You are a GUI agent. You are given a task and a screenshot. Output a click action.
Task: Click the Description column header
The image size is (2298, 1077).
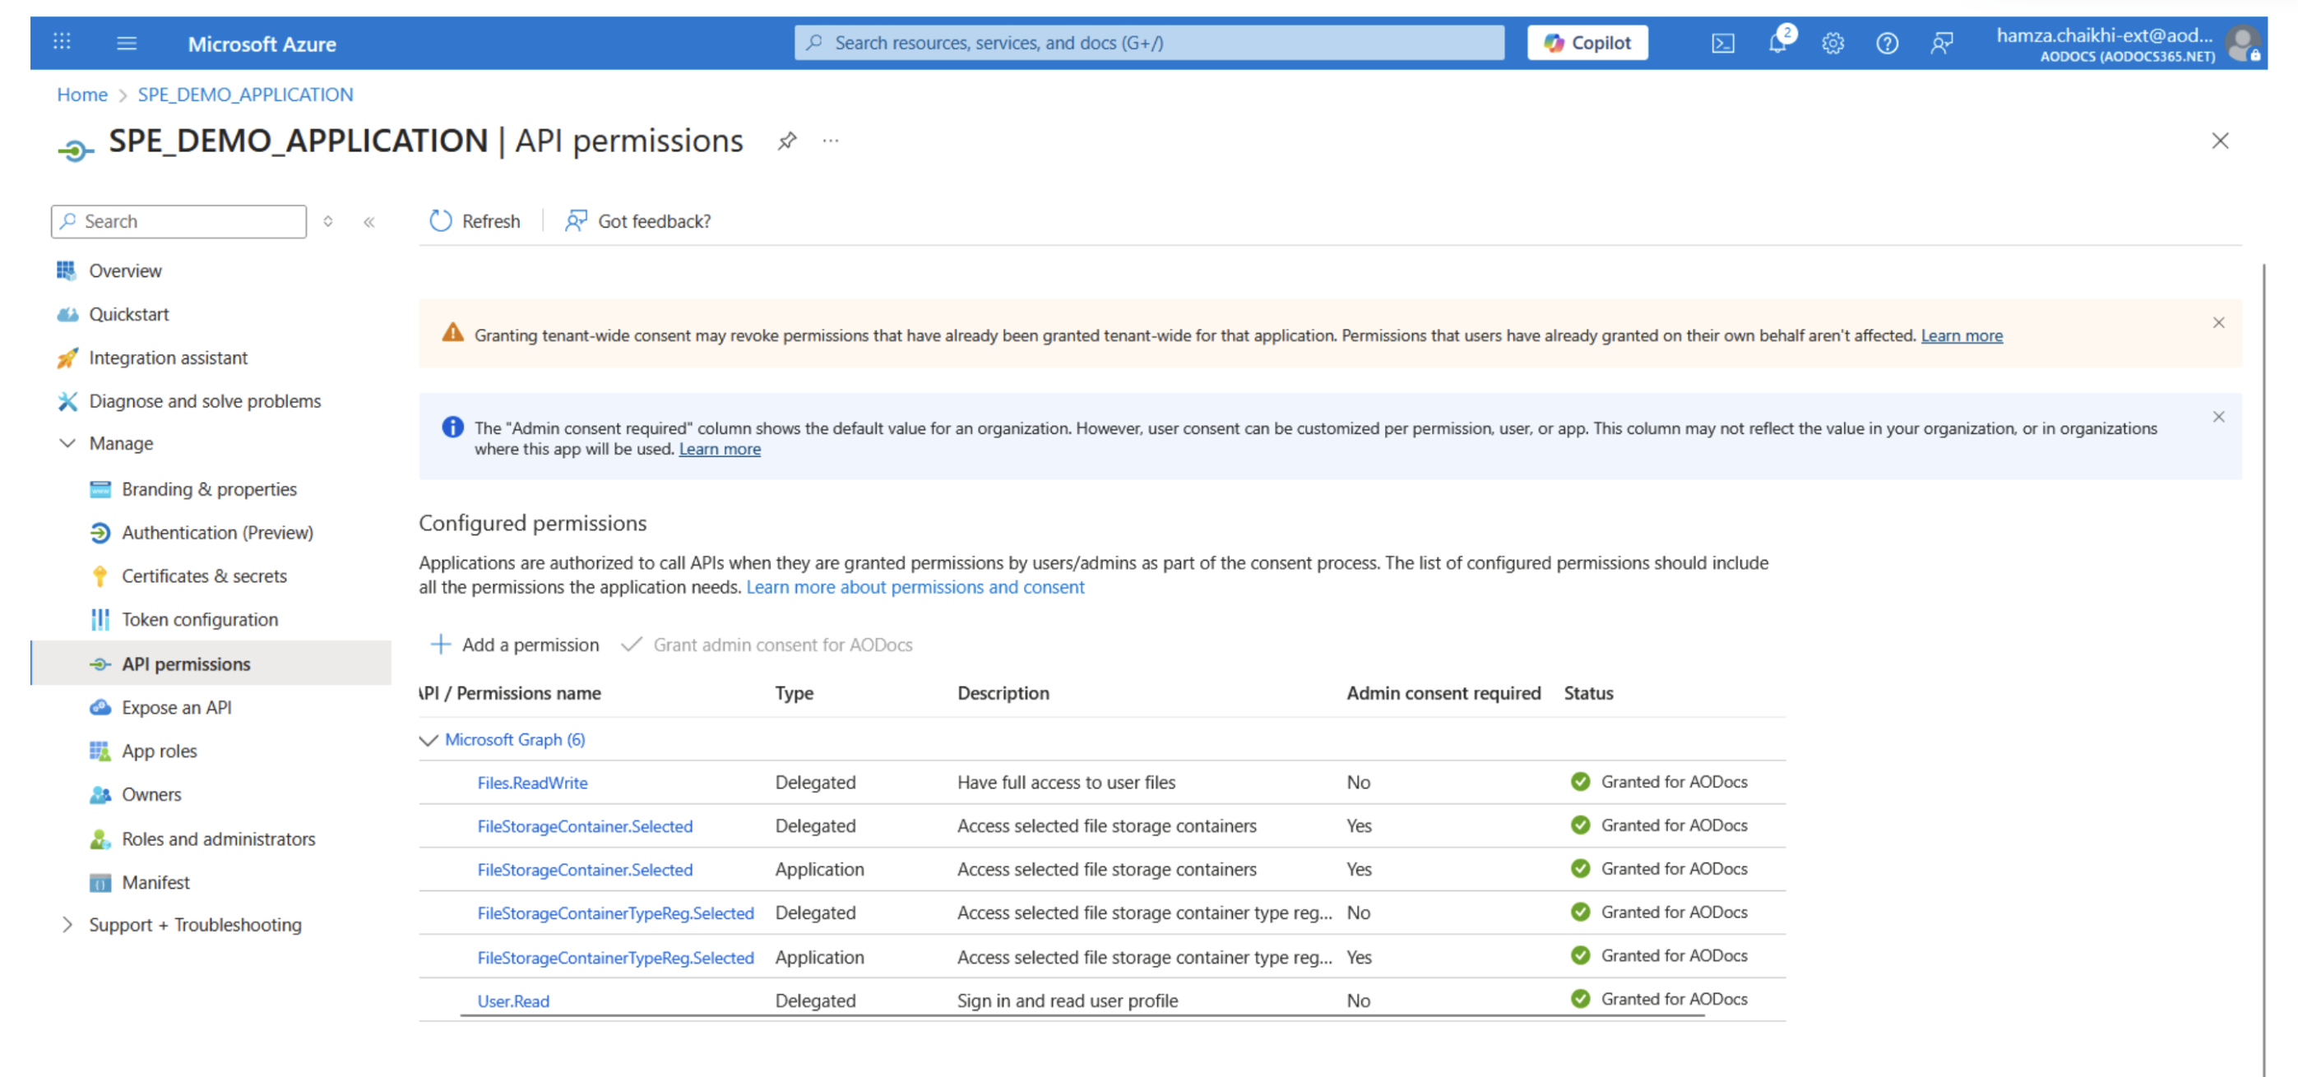[1003, 694]
